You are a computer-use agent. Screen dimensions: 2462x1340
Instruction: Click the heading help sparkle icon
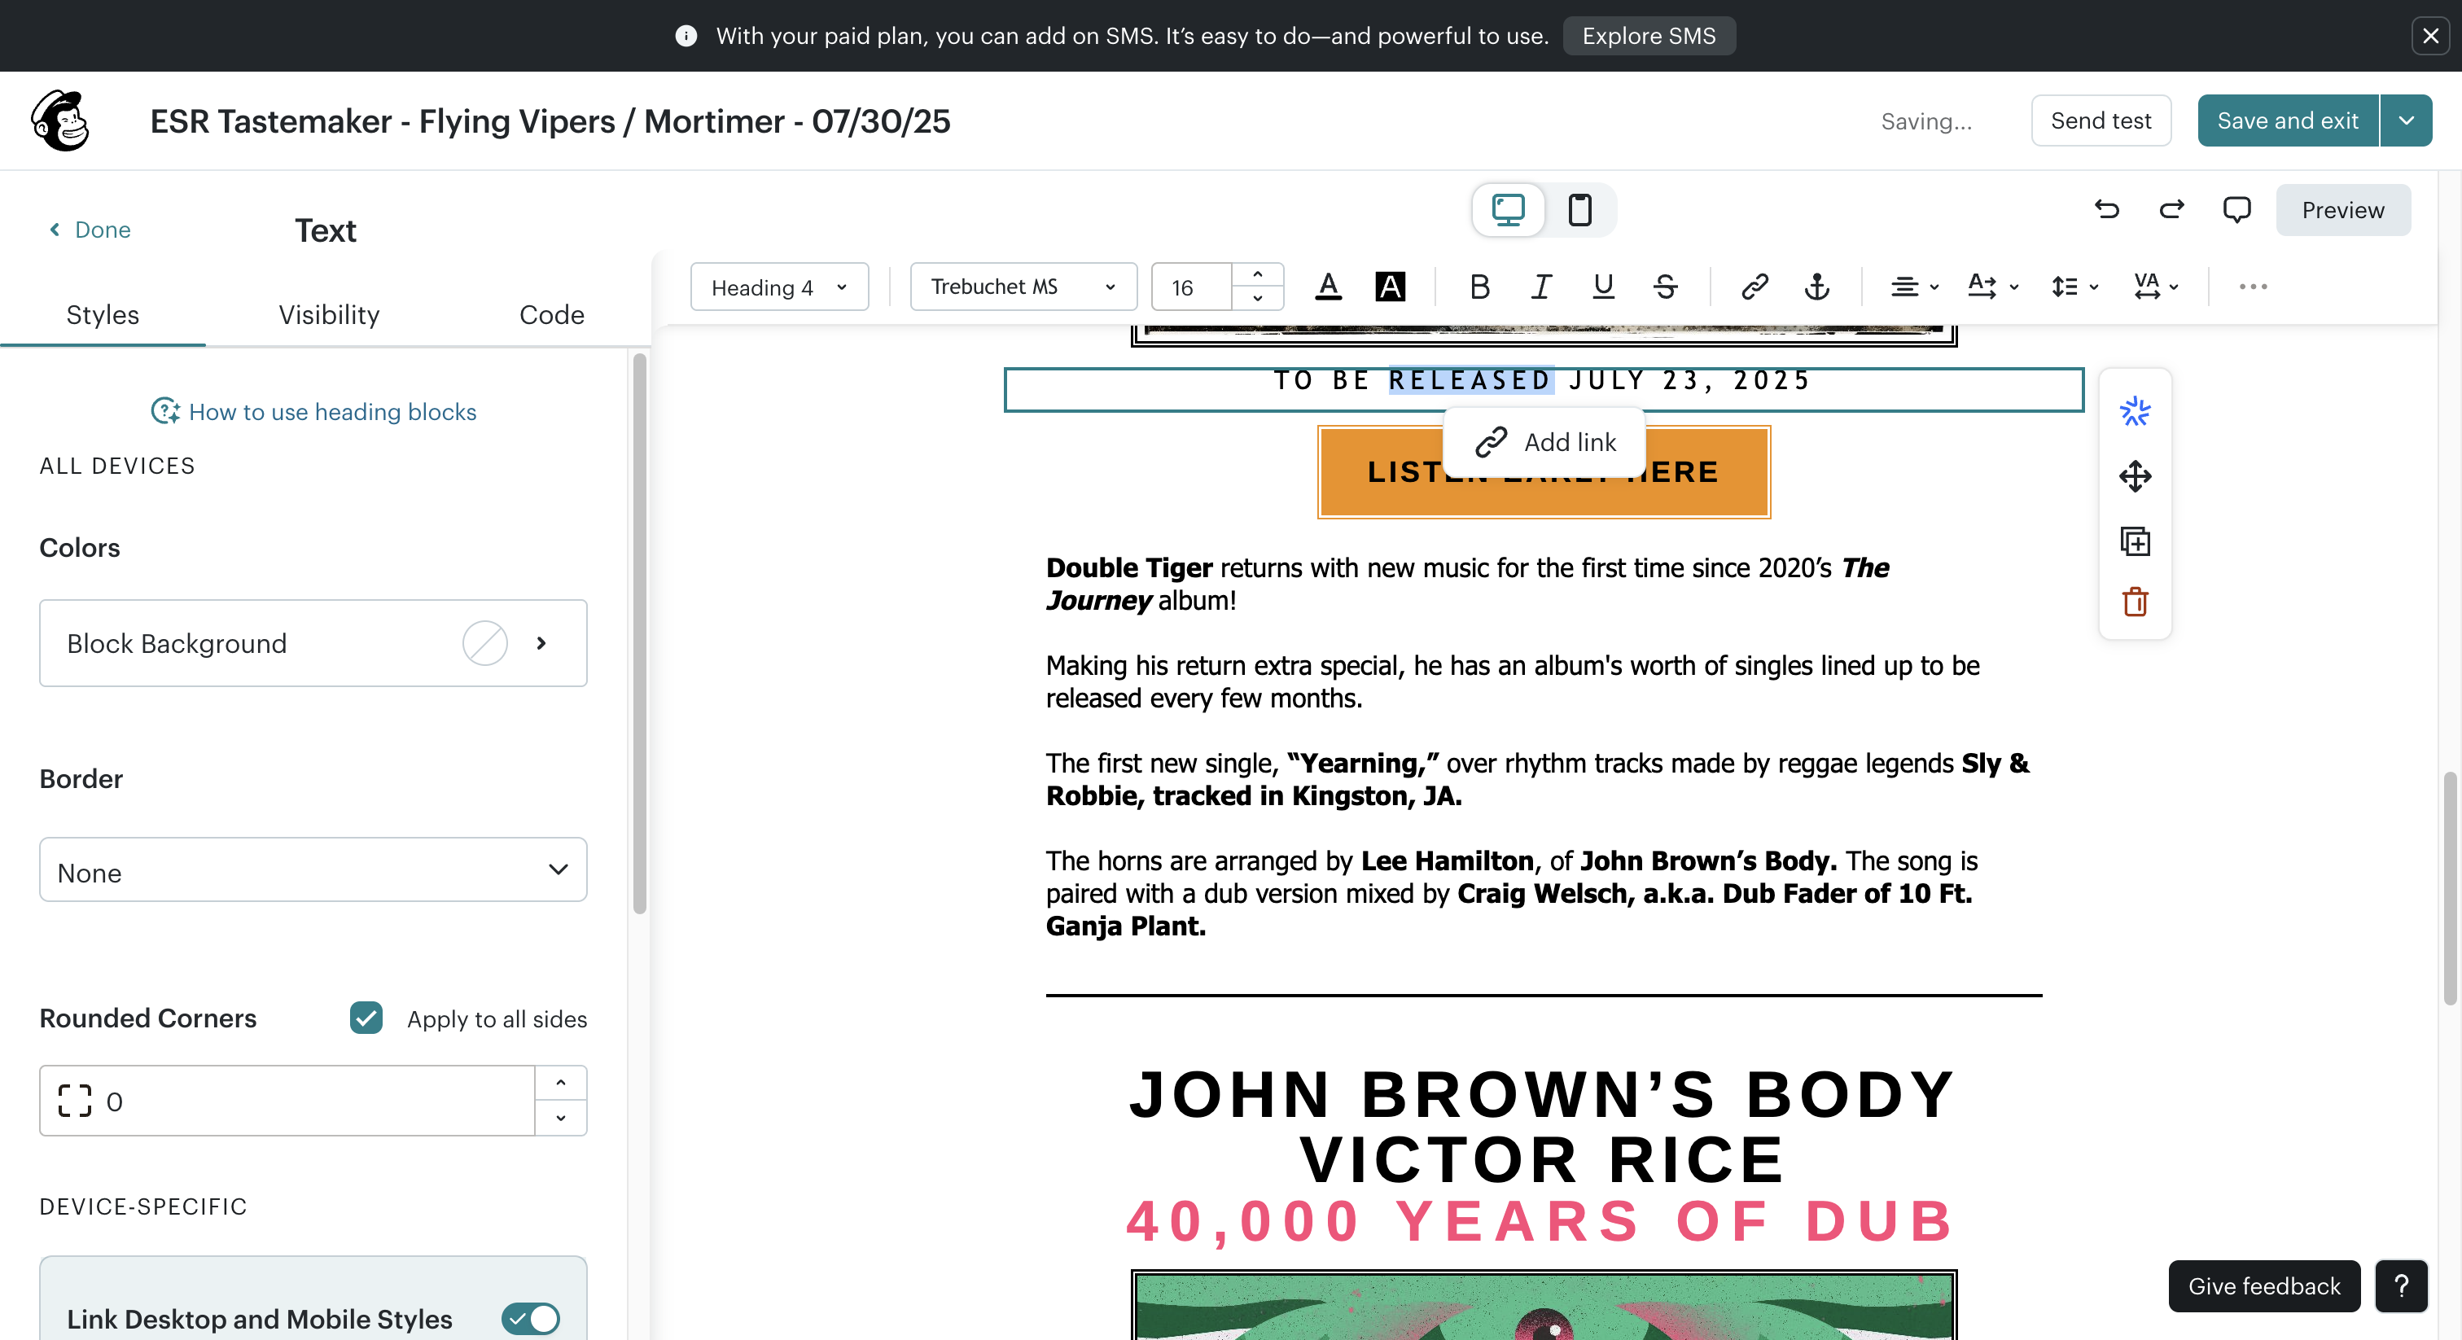164,412
